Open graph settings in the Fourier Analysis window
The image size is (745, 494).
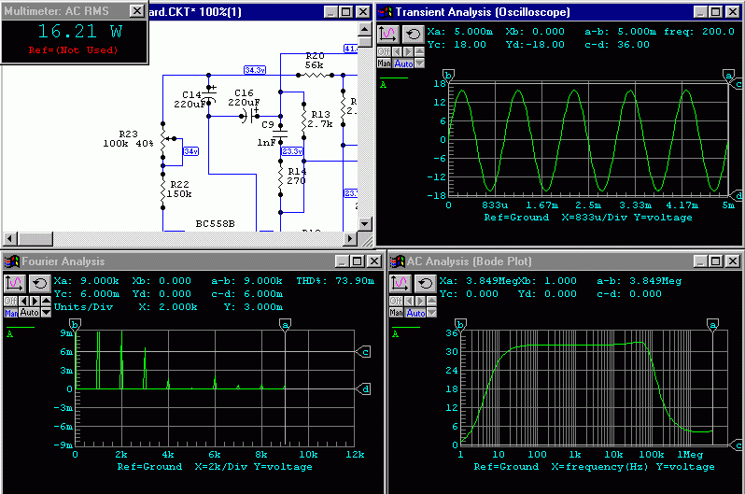click(x=14, y=283)
